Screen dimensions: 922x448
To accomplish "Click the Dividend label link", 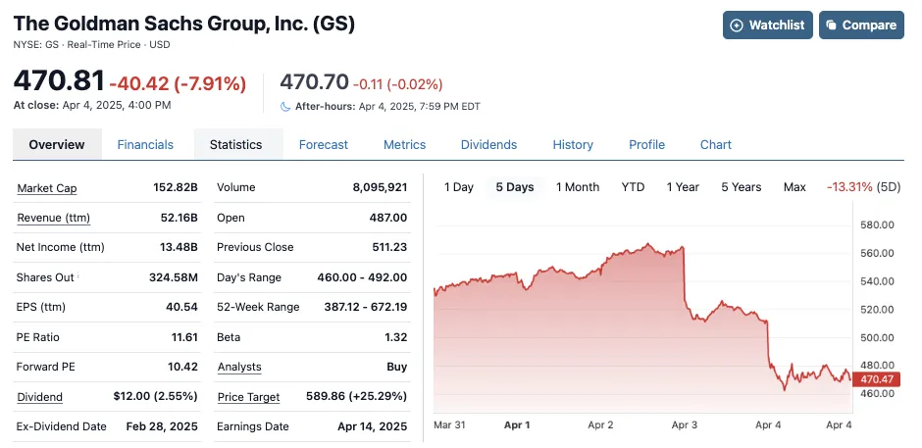I will [40, 397].
